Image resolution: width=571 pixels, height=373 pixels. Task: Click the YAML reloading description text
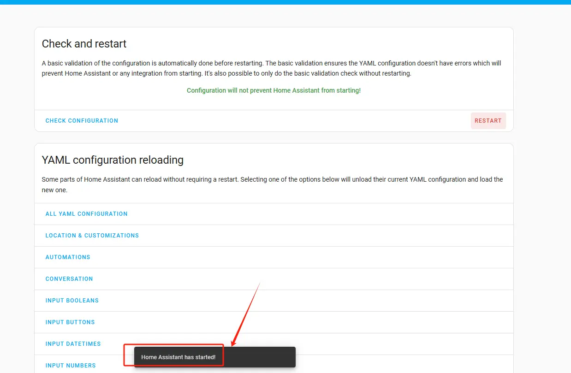tap(272, 184)
